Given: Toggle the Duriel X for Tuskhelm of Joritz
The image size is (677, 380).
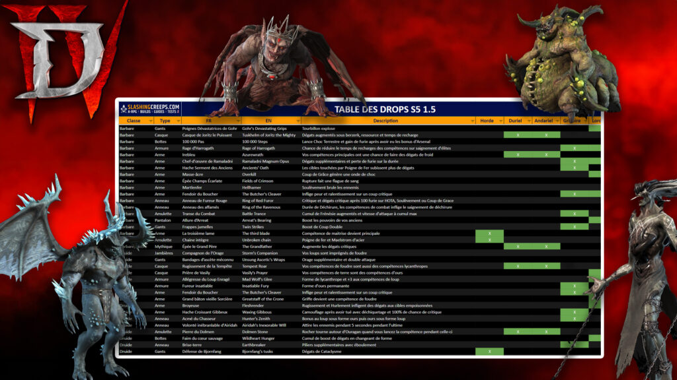Looking at the screenshot, I should (x=518, y=135).
